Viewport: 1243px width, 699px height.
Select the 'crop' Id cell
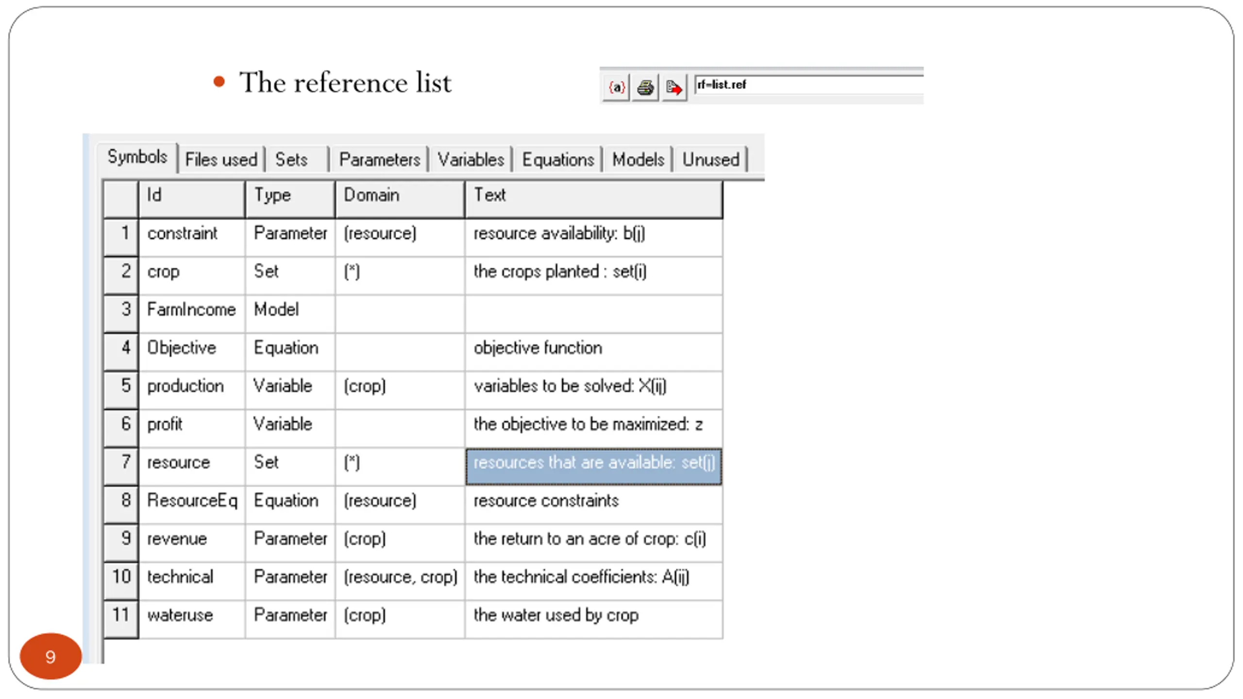pos(192,276)
